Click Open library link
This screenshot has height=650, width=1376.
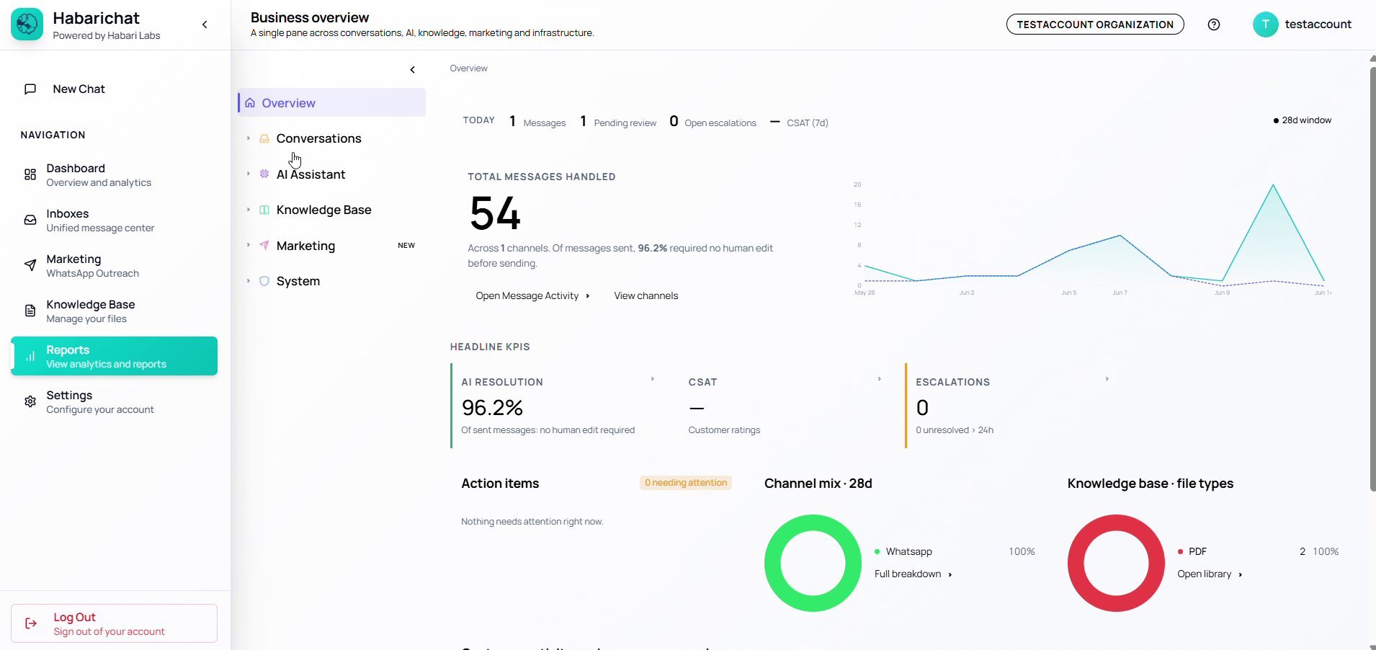(x=1210, y=574)
